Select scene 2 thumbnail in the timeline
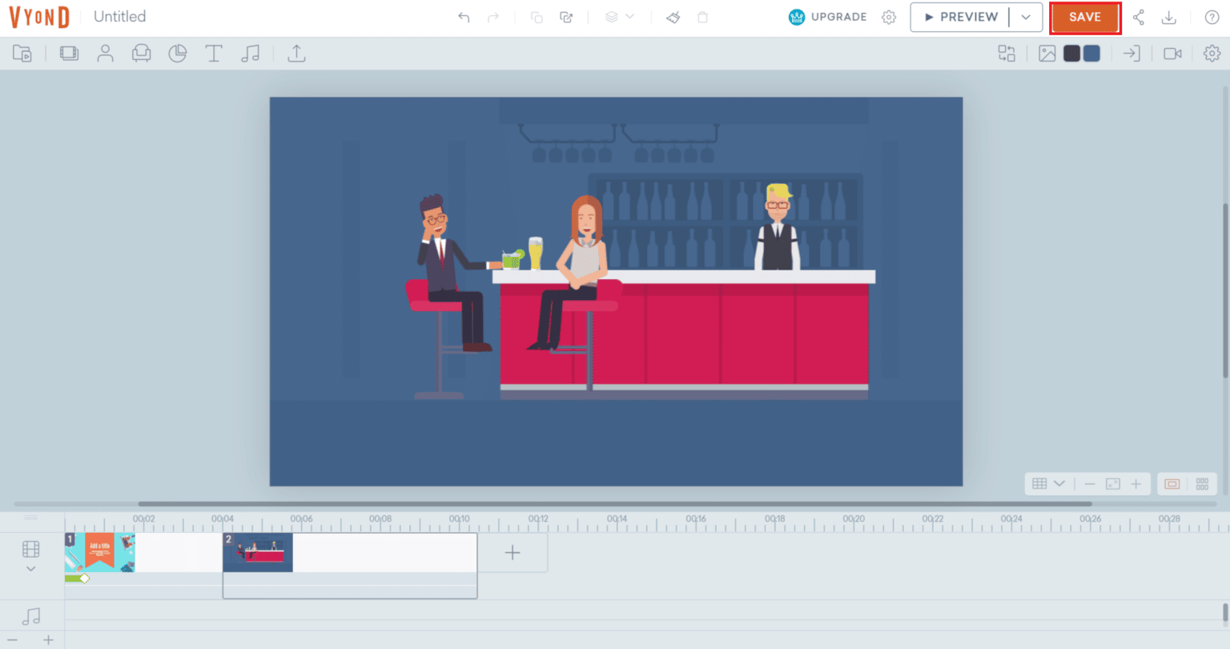1230x649 pixels. tap(258, 552)
